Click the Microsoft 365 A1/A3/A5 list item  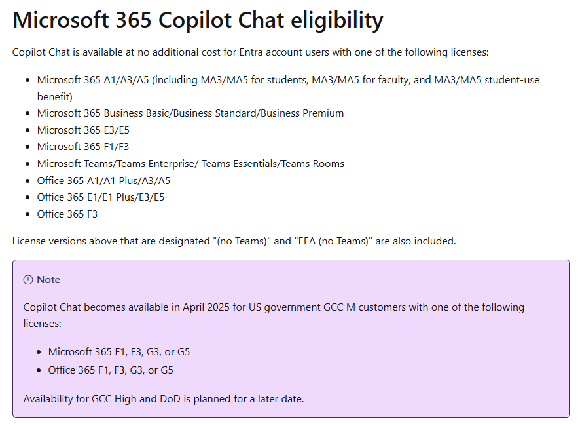(288, 88)
